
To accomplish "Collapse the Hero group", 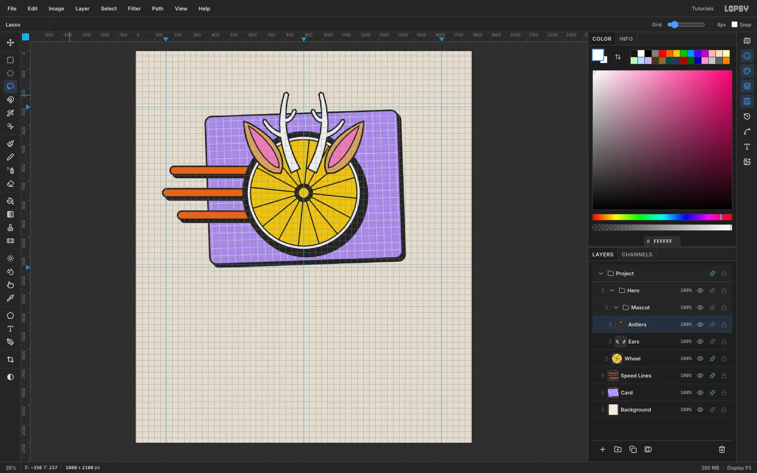I will coord(612,290).
